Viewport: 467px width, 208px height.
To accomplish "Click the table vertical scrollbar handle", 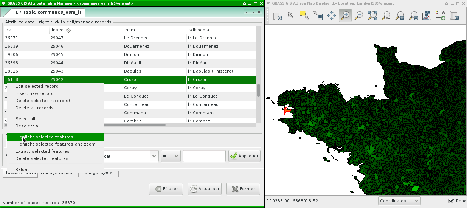I will coord(259,90).
